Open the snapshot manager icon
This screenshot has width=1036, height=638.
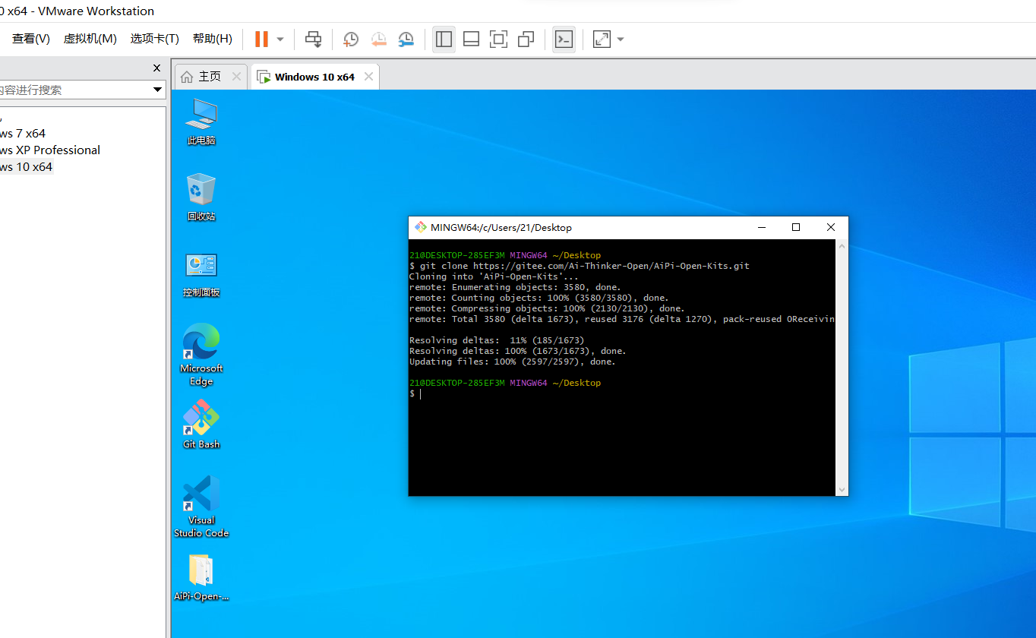pyautogui.click(x=406, y=39)
